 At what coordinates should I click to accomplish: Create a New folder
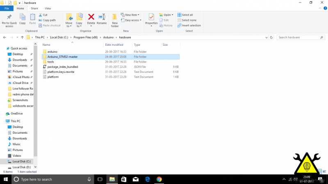[x=115, y=20]
